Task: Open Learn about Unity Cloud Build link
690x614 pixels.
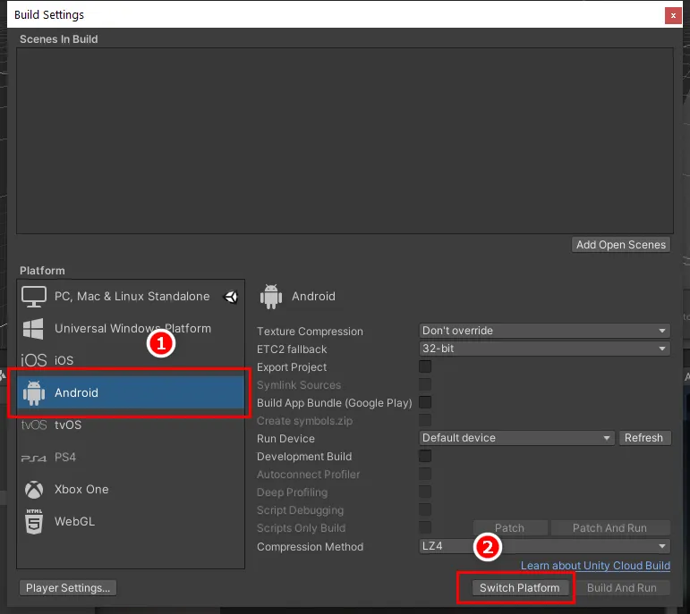Action: [595, 566]
